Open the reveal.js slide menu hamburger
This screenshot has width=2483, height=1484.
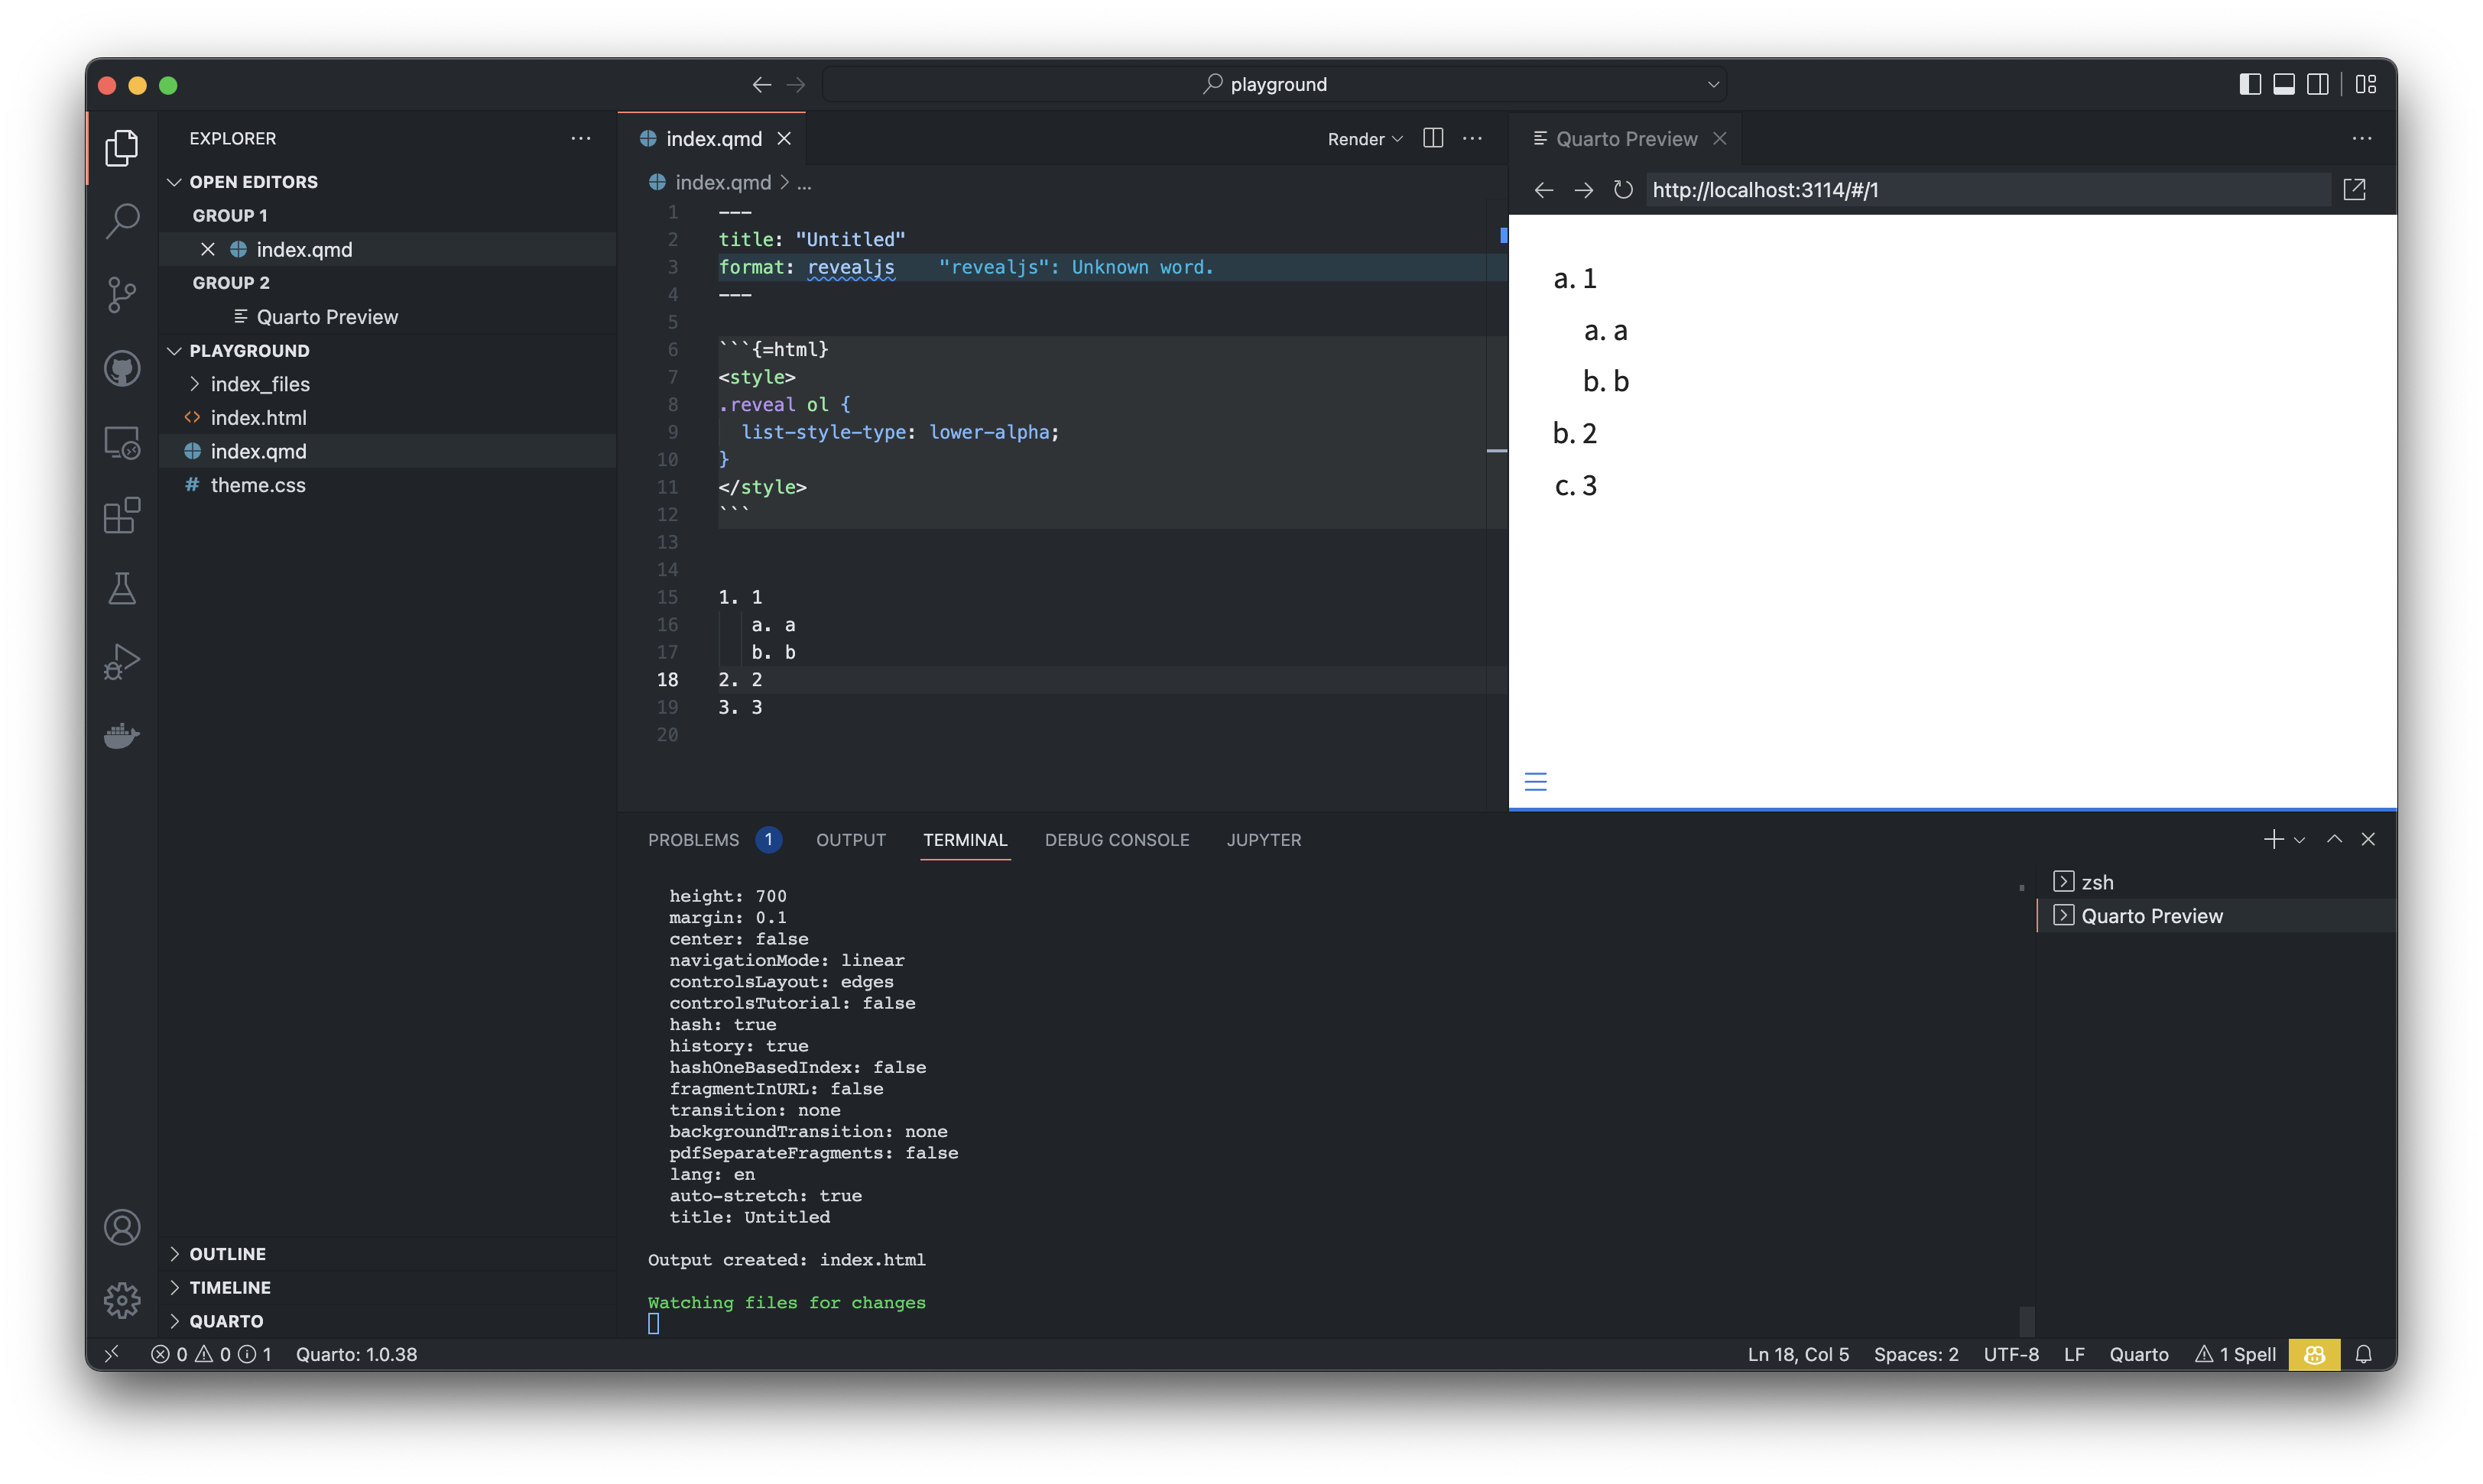pyautogui.click(x=1536, y=781)
